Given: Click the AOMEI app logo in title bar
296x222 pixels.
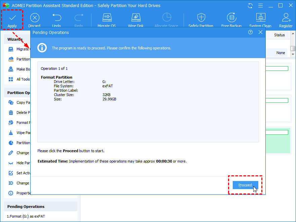Looking at the screenshot, I should tap(6, 5).
